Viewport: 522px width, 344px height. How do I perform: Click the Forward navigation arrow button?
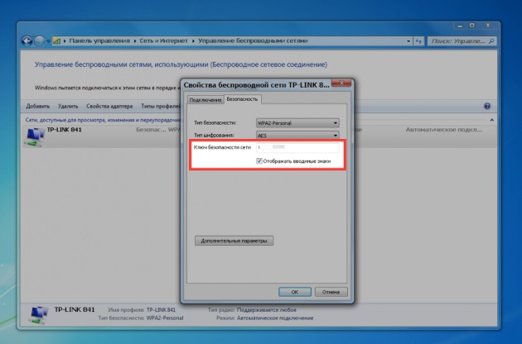(38, 40)
